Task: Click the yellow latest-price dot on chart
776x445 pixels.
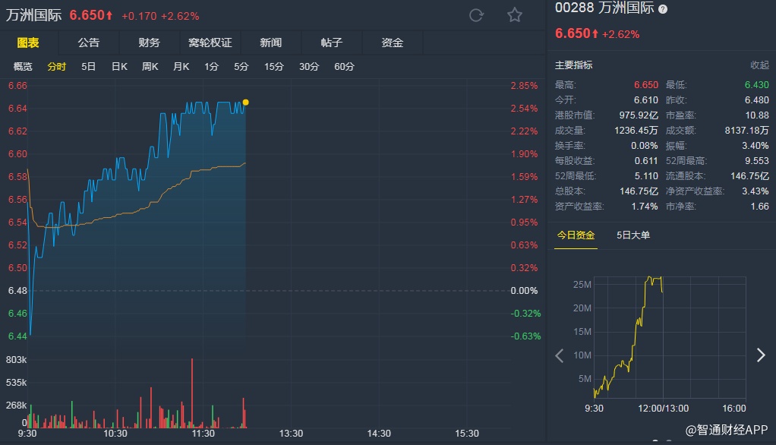Action: [245, 102]
